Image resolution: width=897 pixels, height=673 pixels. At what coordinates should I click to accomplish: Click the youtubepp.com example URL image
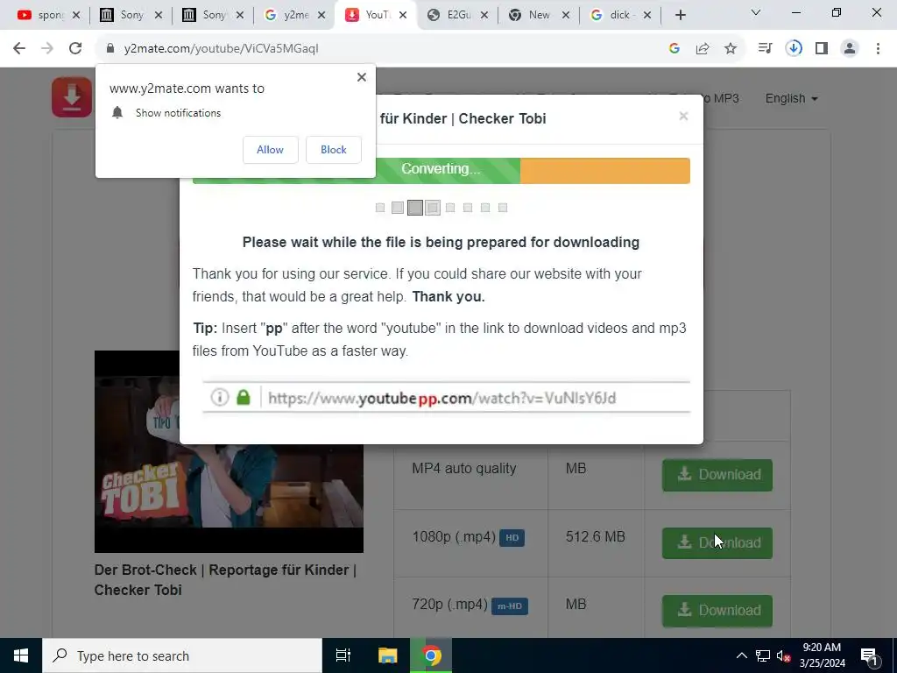(x=446, y=397)
